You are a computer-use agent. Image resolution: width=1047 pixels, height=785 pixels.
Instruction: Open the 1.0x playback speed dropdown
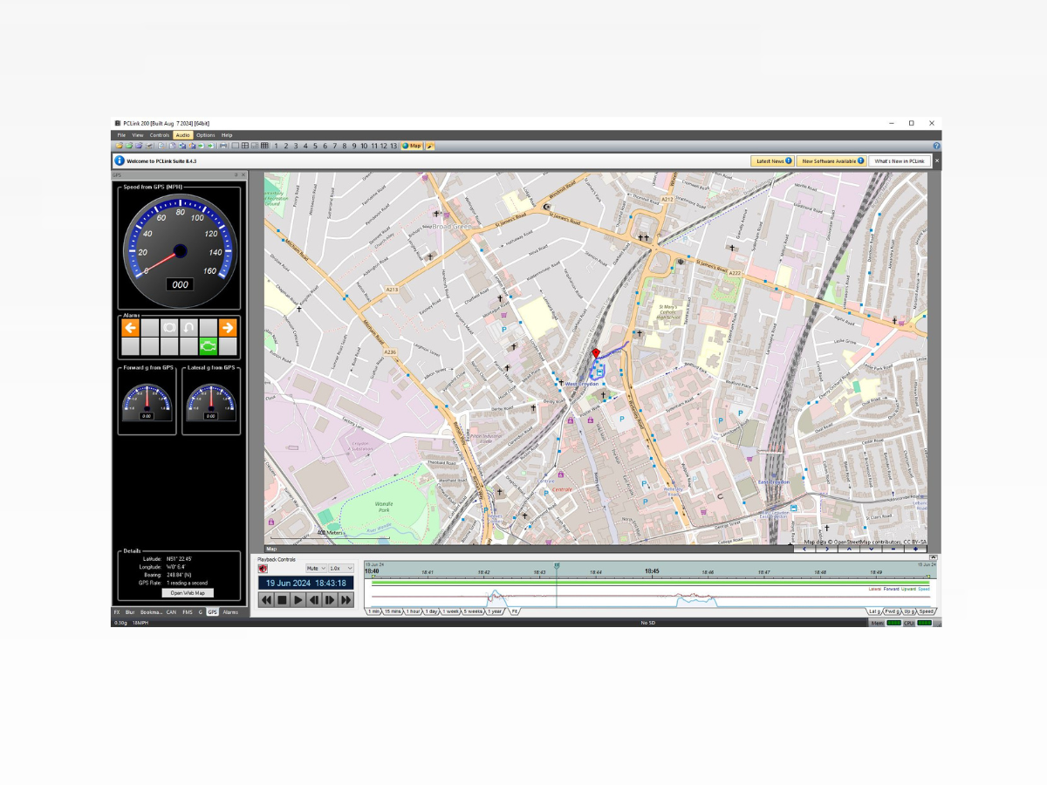341,569
